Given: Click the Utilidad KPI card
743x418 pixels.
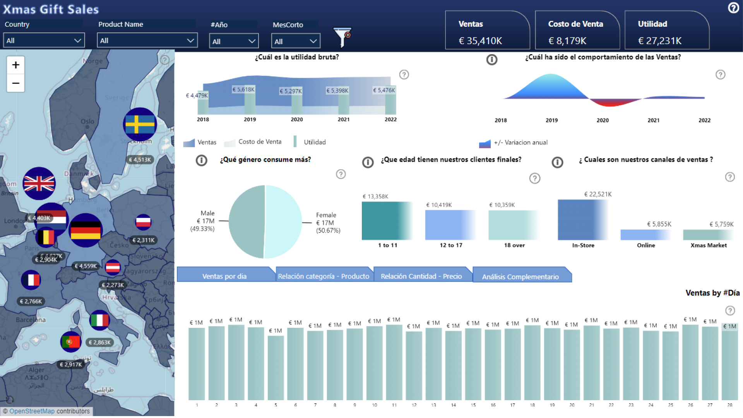Looking at the screenshot, I should pos(667,30).
